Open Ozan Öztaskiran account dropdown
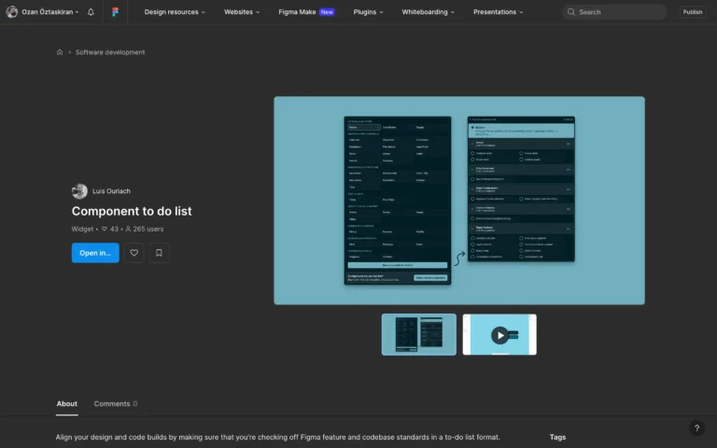Screen dimensions: 717x448 pyautogui.click(x=50, y=12)
